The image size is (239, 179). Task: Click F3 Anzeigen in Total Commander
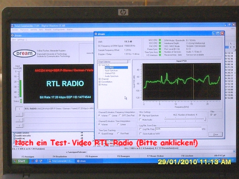click(28, 156)
